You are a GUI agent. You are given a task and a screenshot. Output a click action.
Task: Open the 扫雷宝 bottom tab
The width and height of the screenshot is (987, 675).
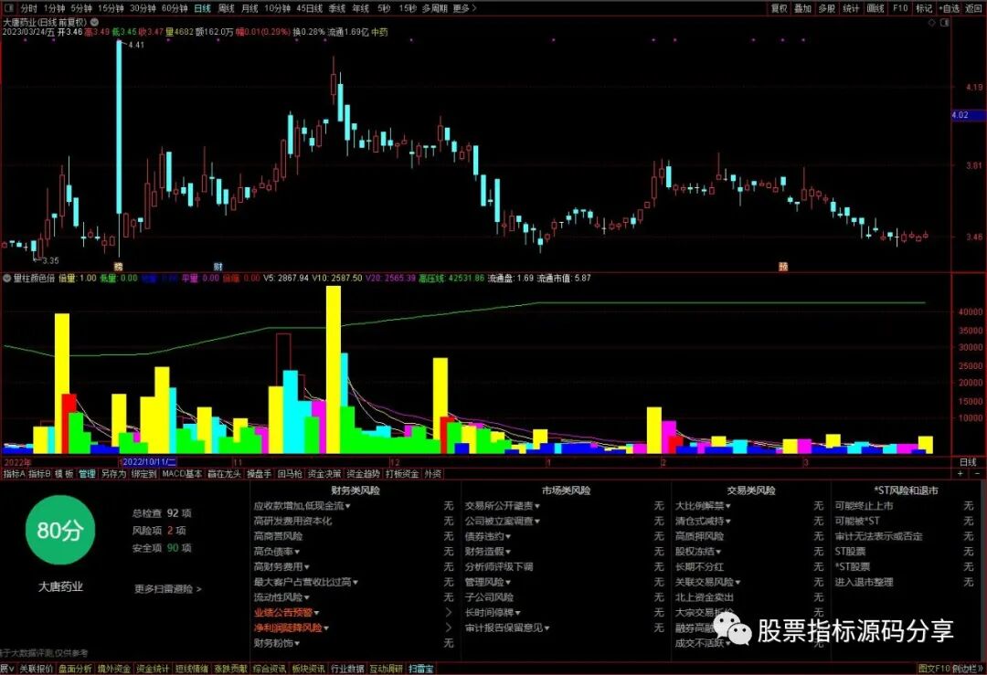[421, 669]
